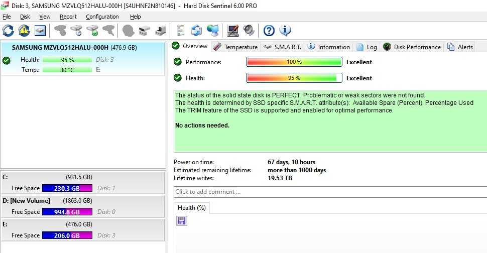Switch to the Temperature tab
The width and height of the screenshot is (487, 253).
coord(236,47)
